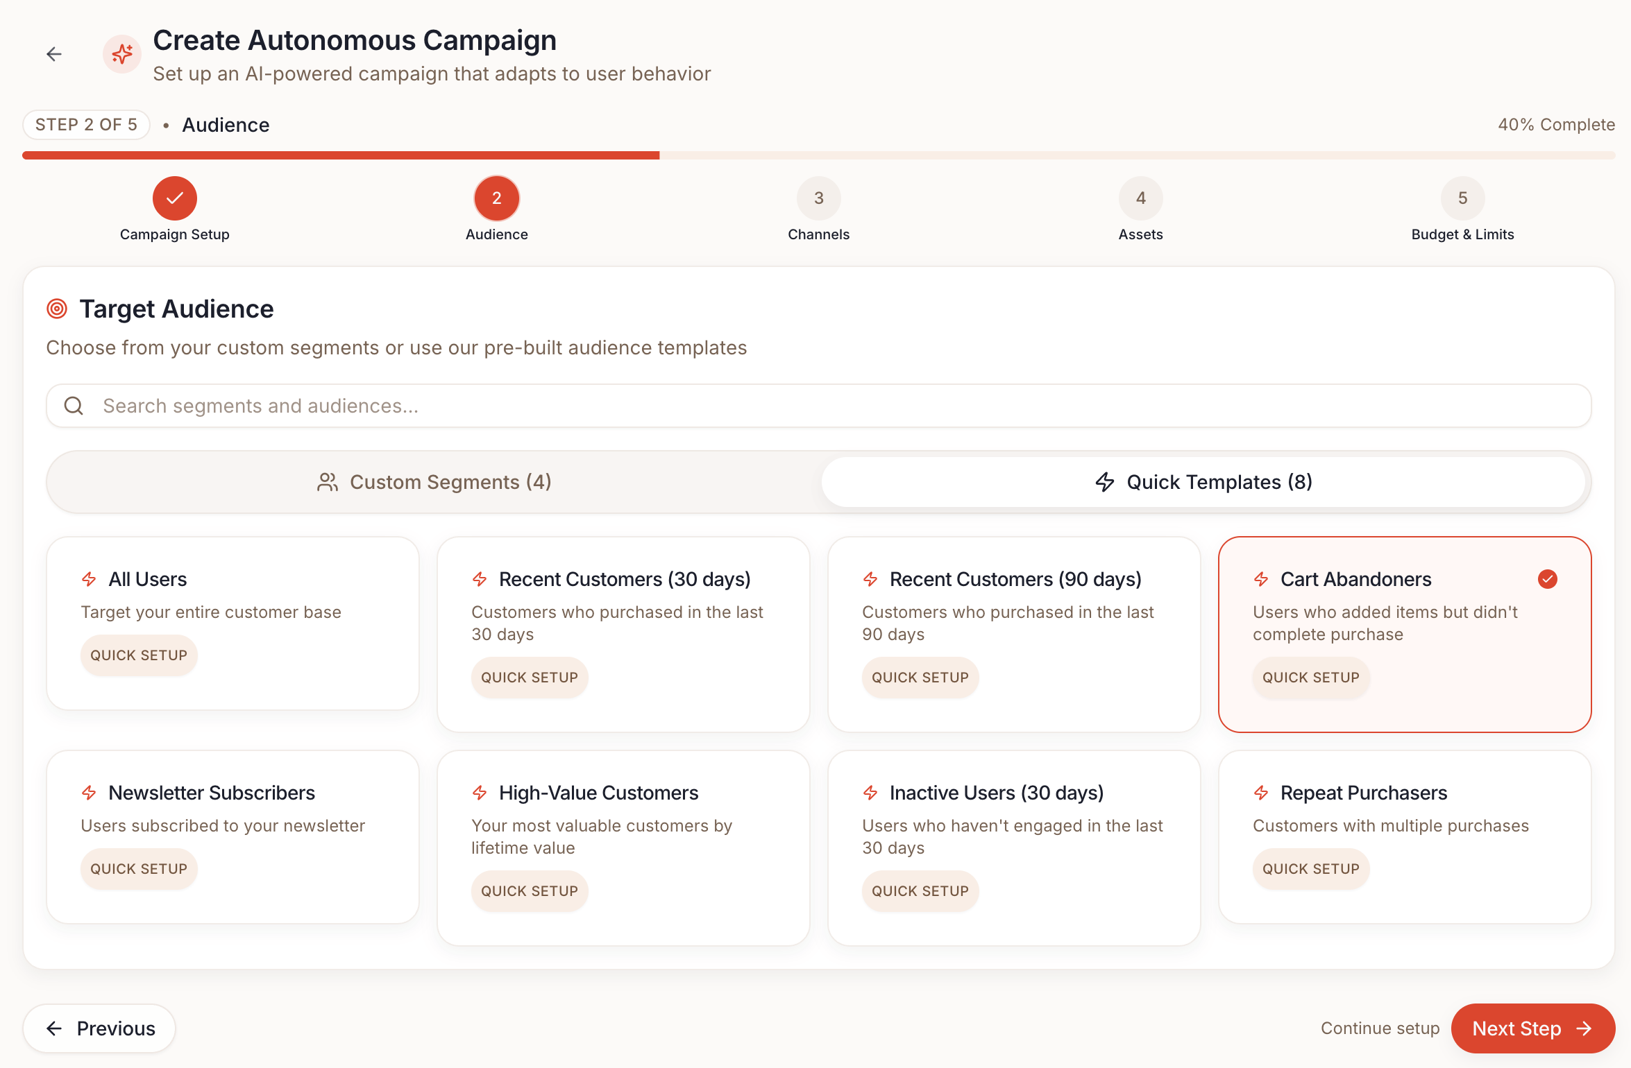Screen dimensions: 1631x1068
Task: Click the magnifier icon in search bar
Action: click(x=74, y=406)
